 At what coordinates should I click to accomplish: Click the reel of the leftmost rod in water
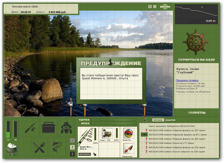point(70,103)
